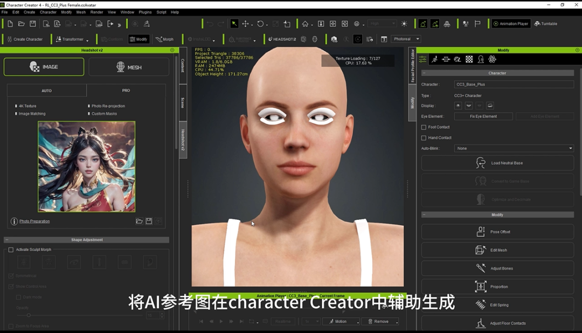Screen dimensions: 582x333
Task: Click the Rotate tool icon in toolbar
Action: 260,24
